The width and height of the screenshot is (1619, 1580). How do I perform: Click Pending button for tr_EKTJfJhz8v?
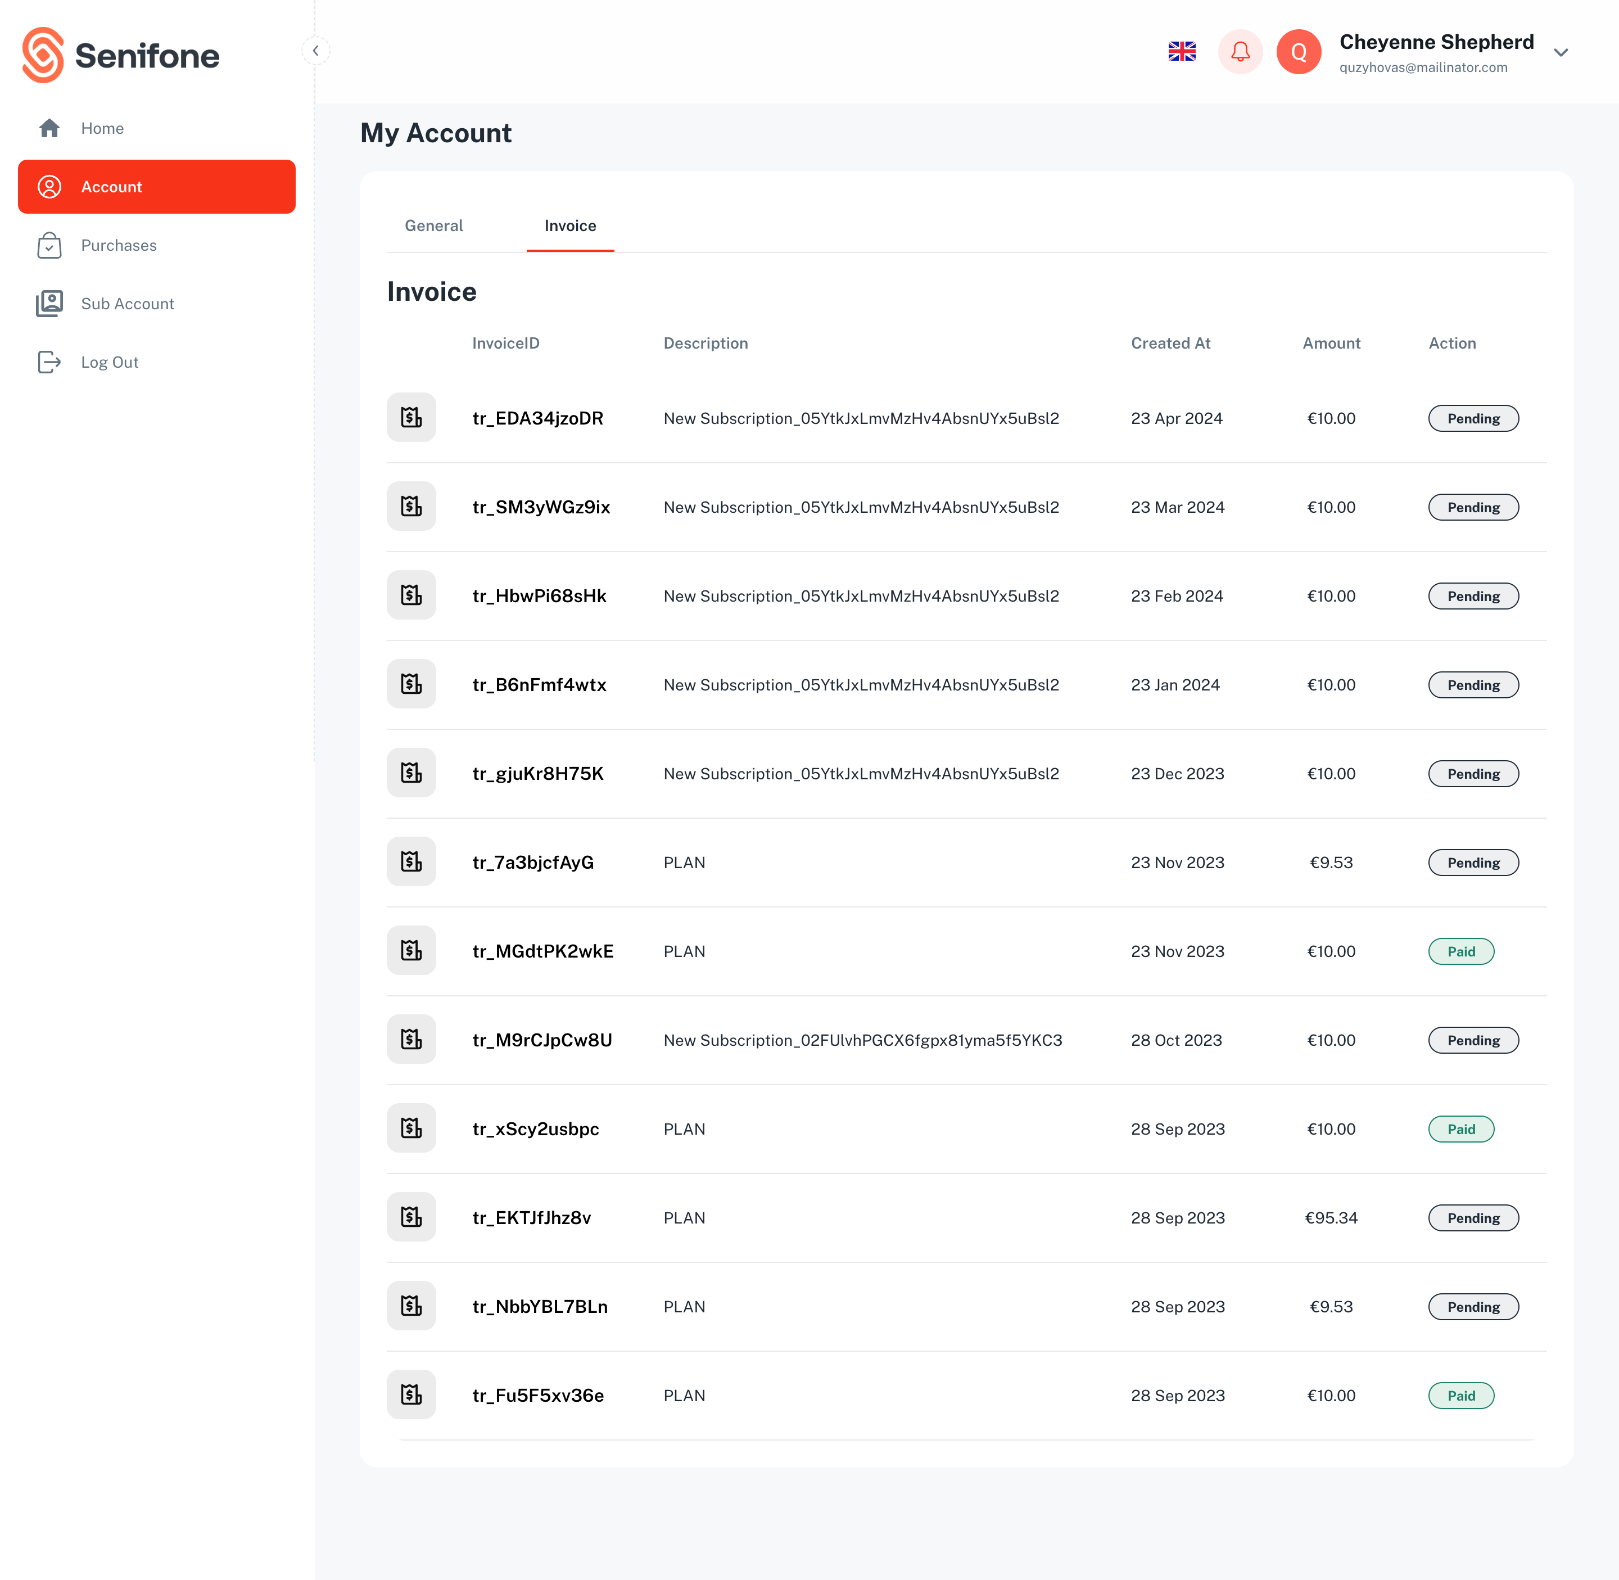pos(1473,1217)
